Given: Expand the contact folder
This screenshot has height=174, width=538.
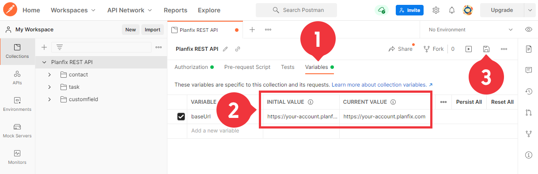Looking at the screenshot, I should [49, 75].
